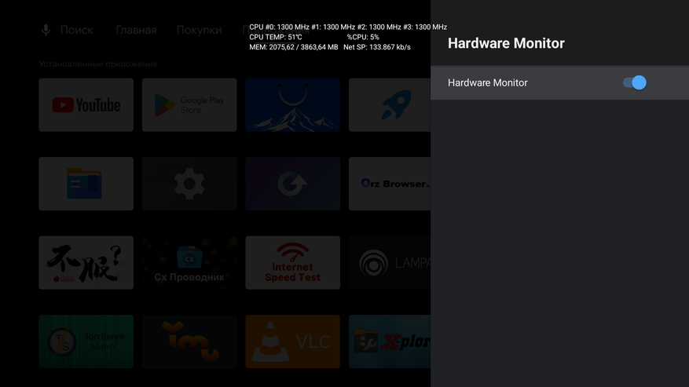The height and width of the screenshot is (387, 689).
Task: Click the microphone voice search icon
Action: point(46,30)
